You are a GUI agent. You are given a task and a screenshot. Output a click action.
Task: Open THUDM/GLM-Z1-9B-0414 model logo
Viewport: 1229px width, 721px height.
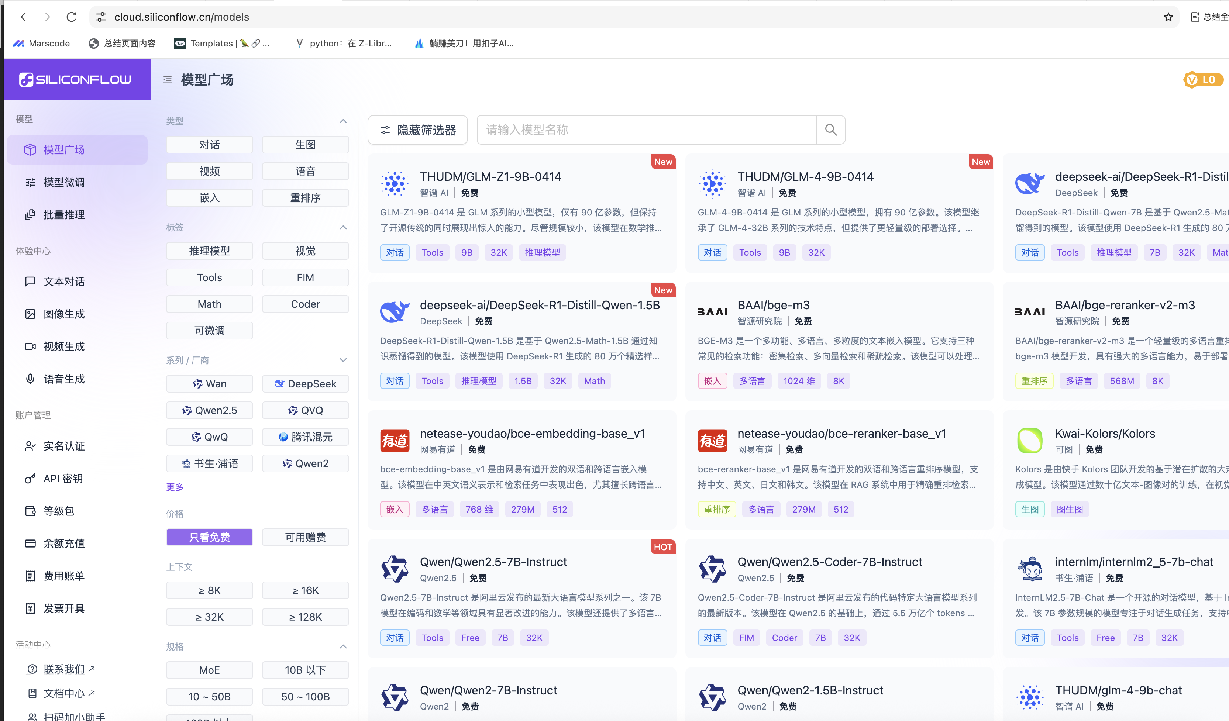point(395,184)
